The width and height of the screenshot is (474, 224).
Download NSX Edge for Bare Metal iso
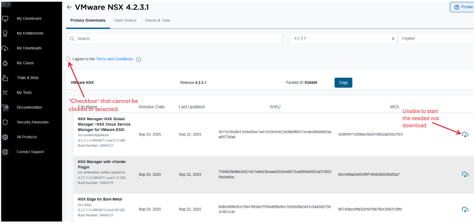(x=465, y=209)
